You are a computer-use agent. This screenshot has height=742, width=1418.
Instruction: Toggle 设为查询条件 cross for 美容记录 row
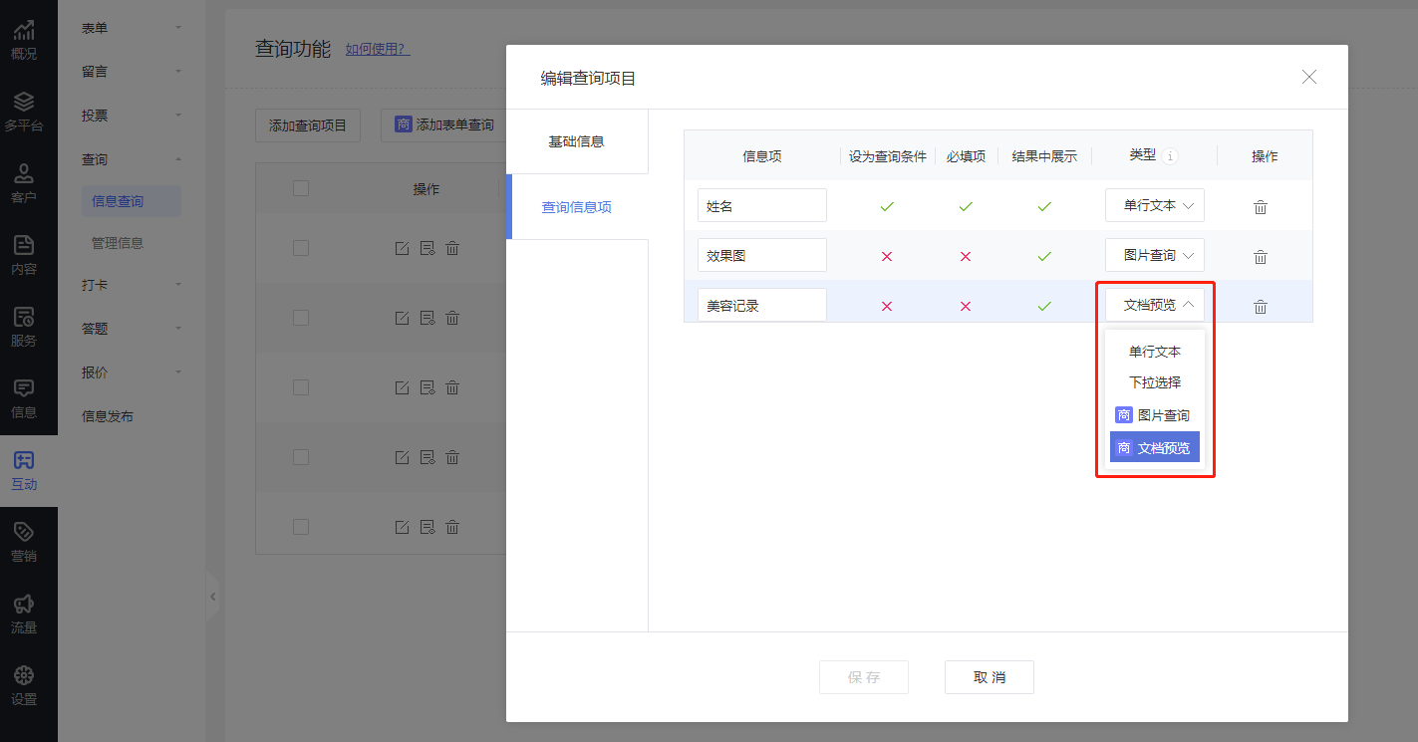tap(887, 306)
